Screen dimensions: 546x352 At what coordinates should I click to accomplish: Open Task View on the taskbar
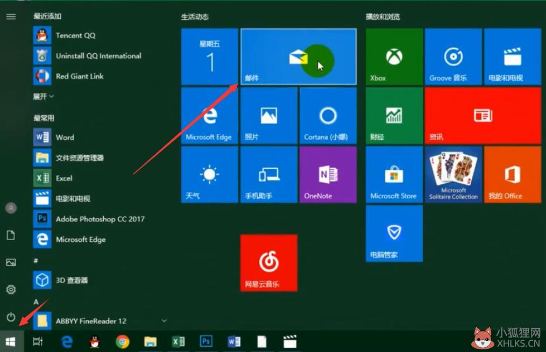click(x=38, y=342)
